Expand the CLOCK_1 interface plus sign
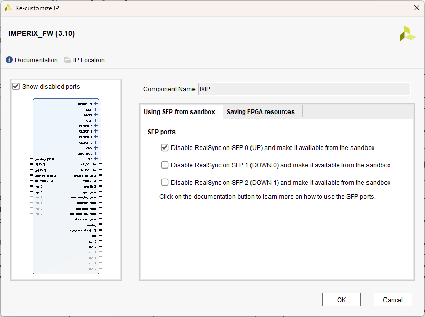425x317 pixels. [95, 132]
